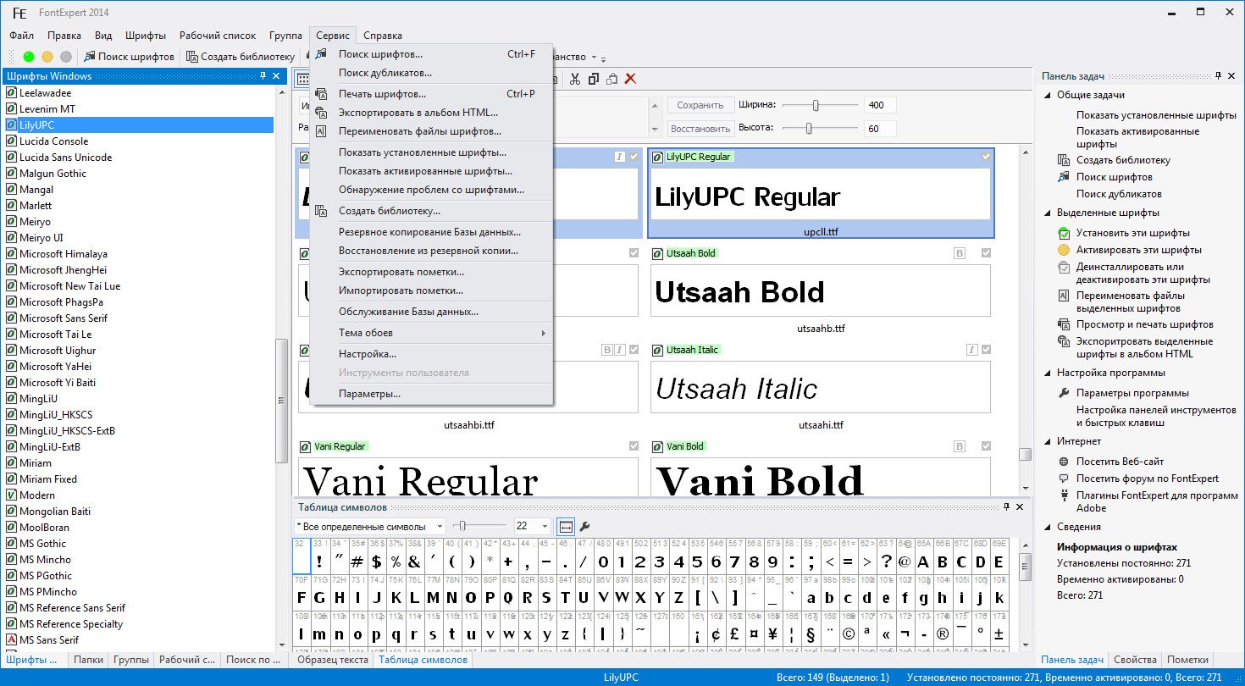Collapse the Настройка программы section
Image resolution: width=1245 pixels, height=686 pixels.
coord(1048,373)
